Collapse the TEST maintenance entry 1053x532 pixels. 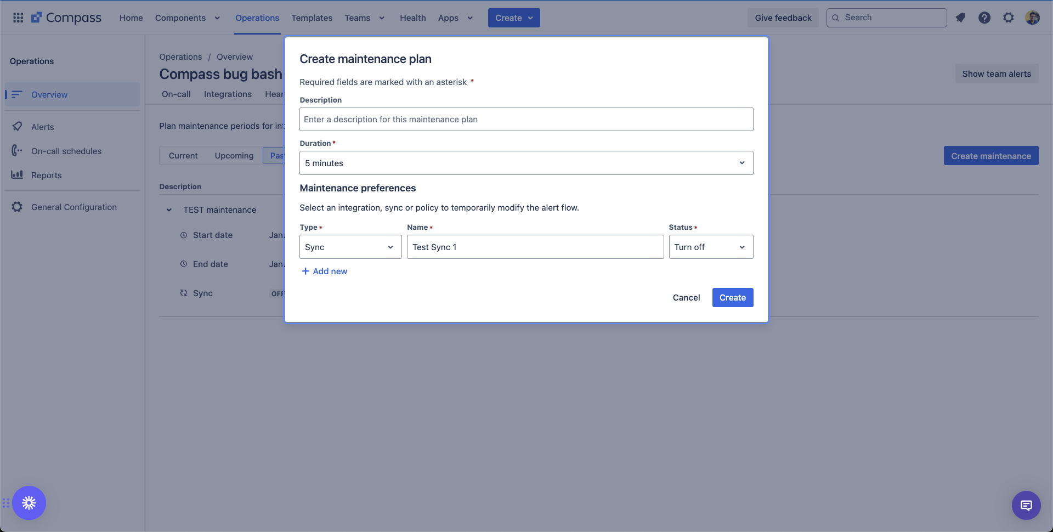[168, 210]
